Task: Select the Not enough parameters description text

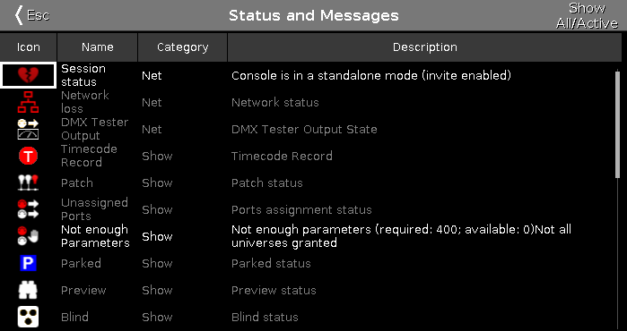Action: click(401, 236)
